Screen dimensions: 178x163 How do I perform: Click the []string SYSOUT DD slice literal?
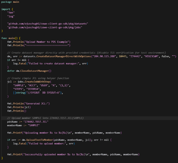pos(37,93)
